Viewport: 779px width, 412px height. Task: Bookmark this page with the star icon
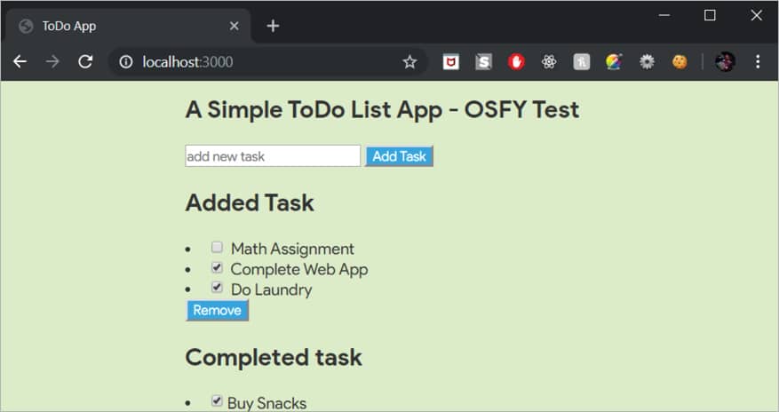(409, 62)
